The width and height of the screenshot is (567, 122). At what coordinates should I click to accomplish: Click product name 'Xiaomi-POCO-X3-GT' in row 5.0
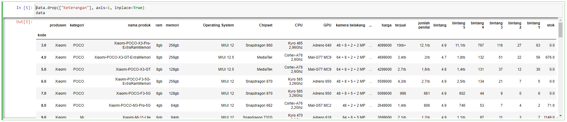(x=133, y=69)
